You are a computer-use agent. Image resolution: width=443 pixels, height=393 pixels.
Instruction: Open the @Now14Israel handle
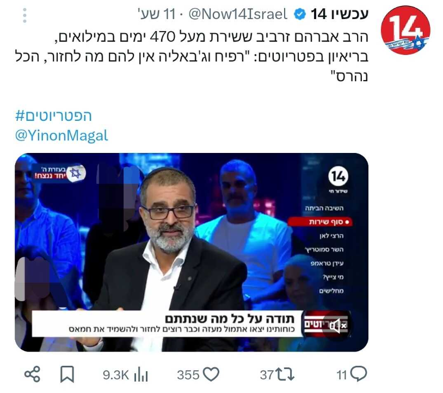tap(238, 14)
